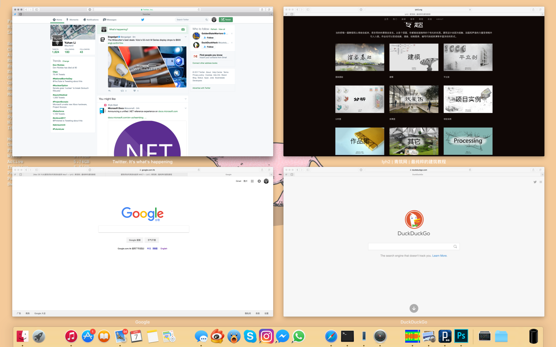This screenshot has width=556, height=347.
Task: Open the Notes app in Dock
Action: [152, 336]
